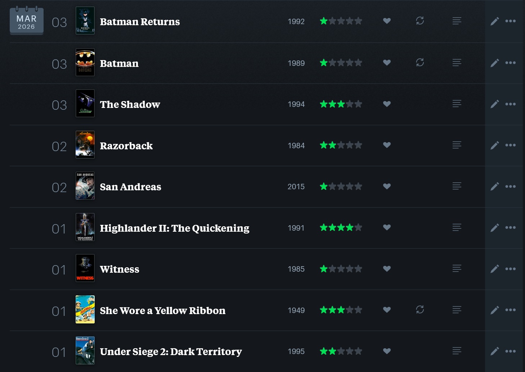Like Highlander II: The Quickening
The image size is (525, 372).
point(387,228)
